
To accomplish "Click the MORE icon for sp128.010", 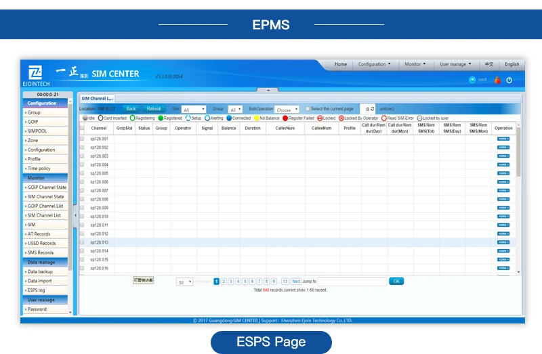I will click(x=503, y=217).
